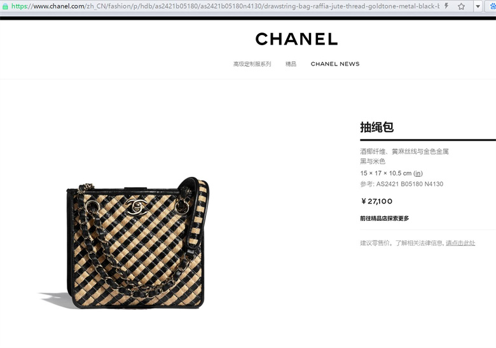Click the green padlock security icon

[x=5, y=6]
